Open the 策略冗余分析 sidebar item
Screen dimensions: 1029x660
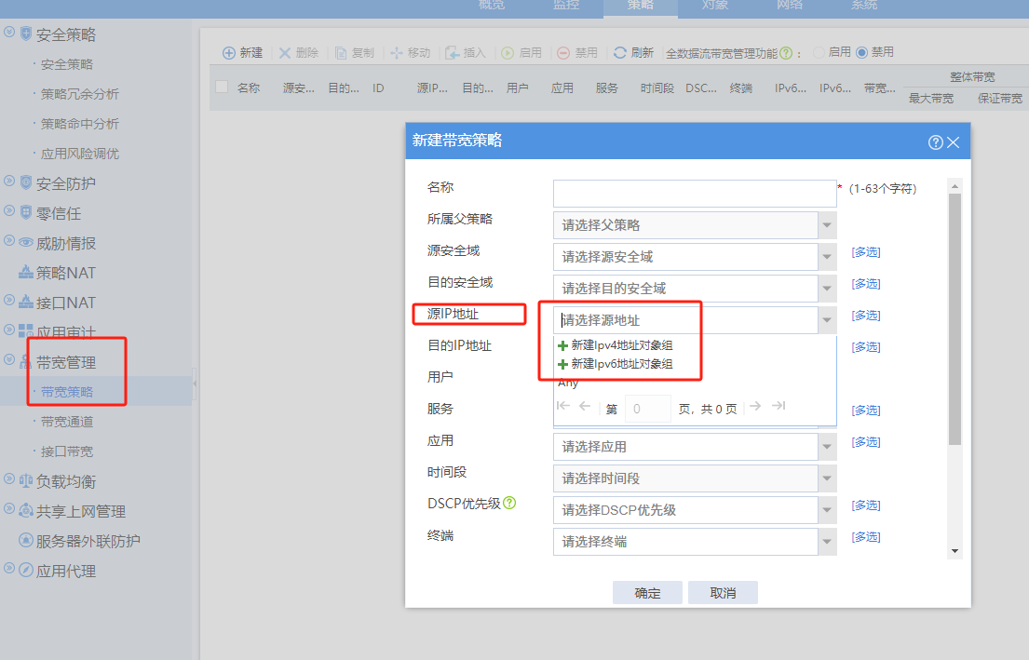(x=80, y=94)
